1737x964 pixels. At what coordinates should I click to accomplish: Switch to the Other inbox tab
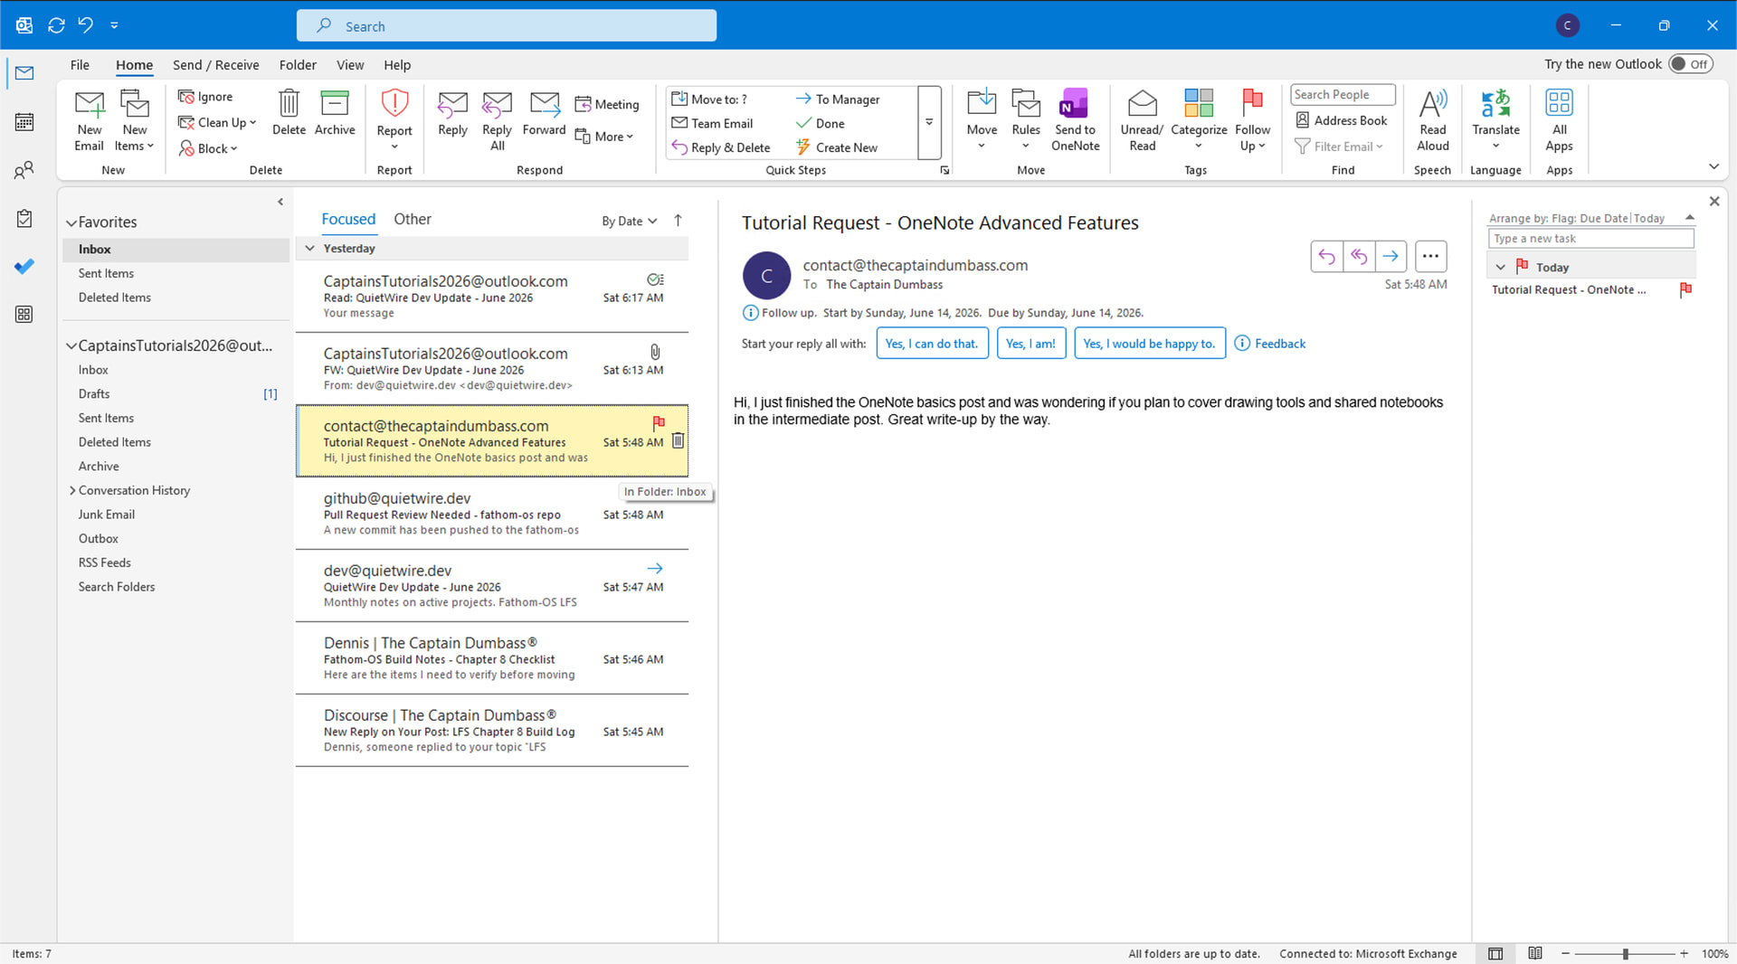(413, 219)
